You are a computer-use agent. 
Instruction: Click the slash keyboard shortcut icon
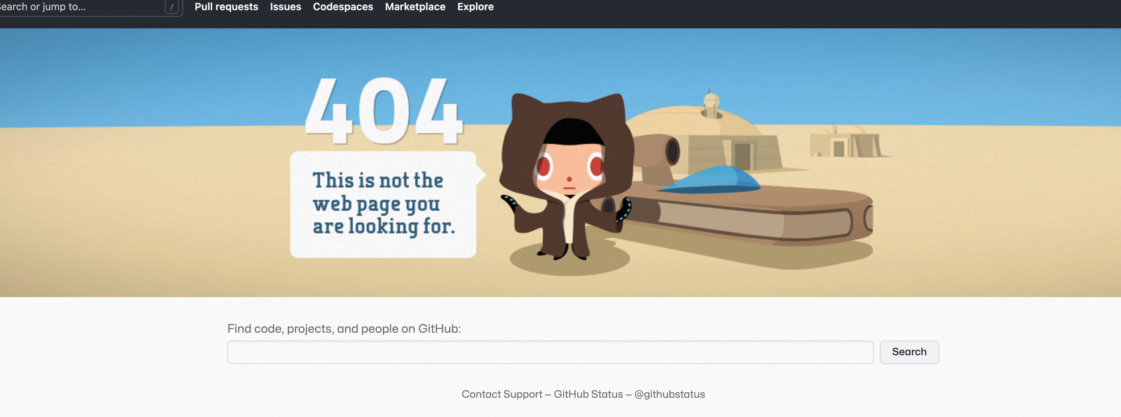171,7
